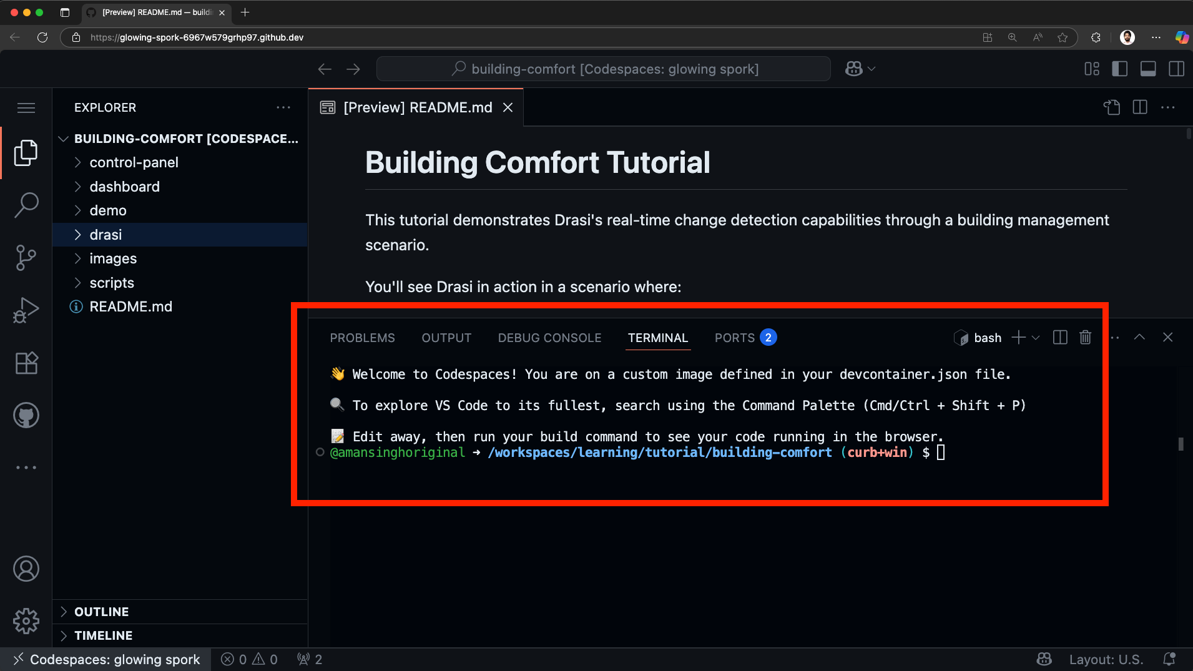Open the terminal profile dropdown chevron
The height and width of the screenshot is (671, 1193).
click(1035, 337)
